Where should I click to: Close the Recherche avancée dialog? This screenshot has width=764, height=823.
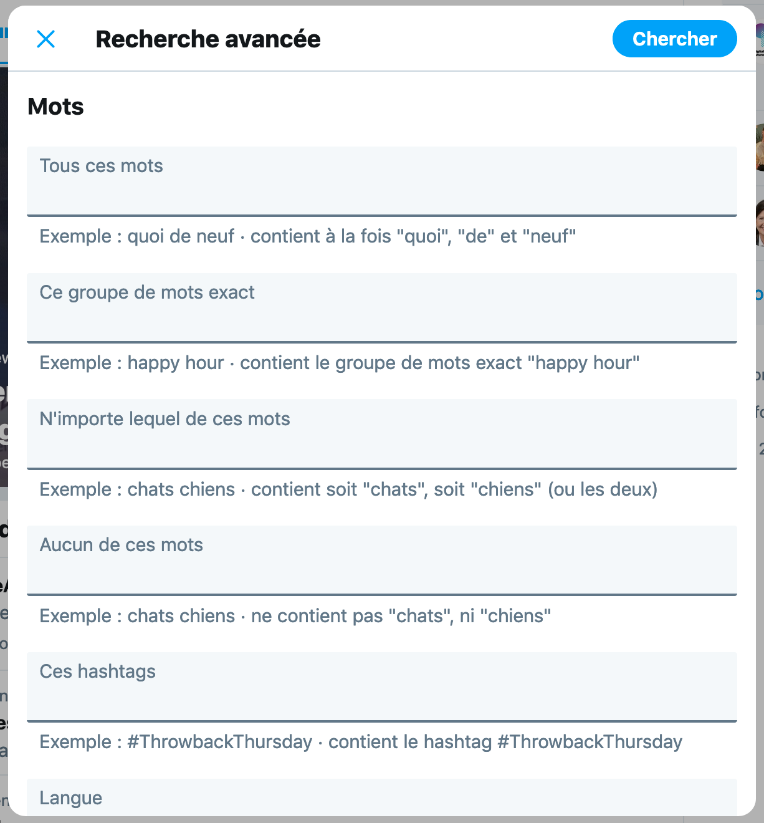(46, 39)
